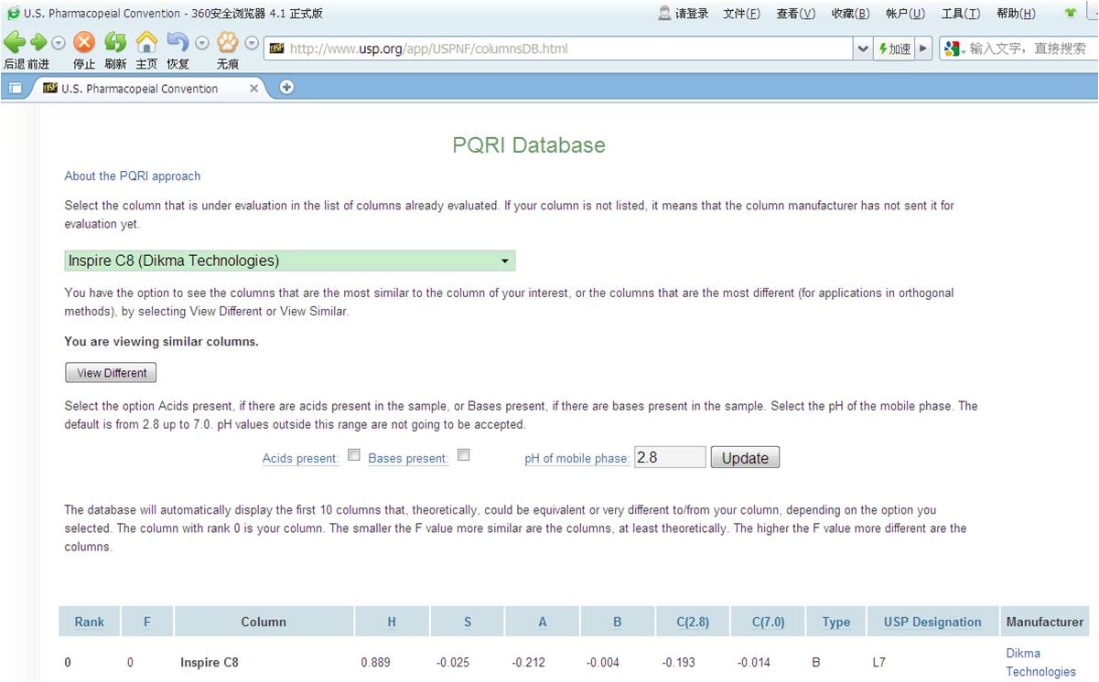Restore closed tab with the blue undo icon
The image size is (1099, 682).
coord(178,42)
